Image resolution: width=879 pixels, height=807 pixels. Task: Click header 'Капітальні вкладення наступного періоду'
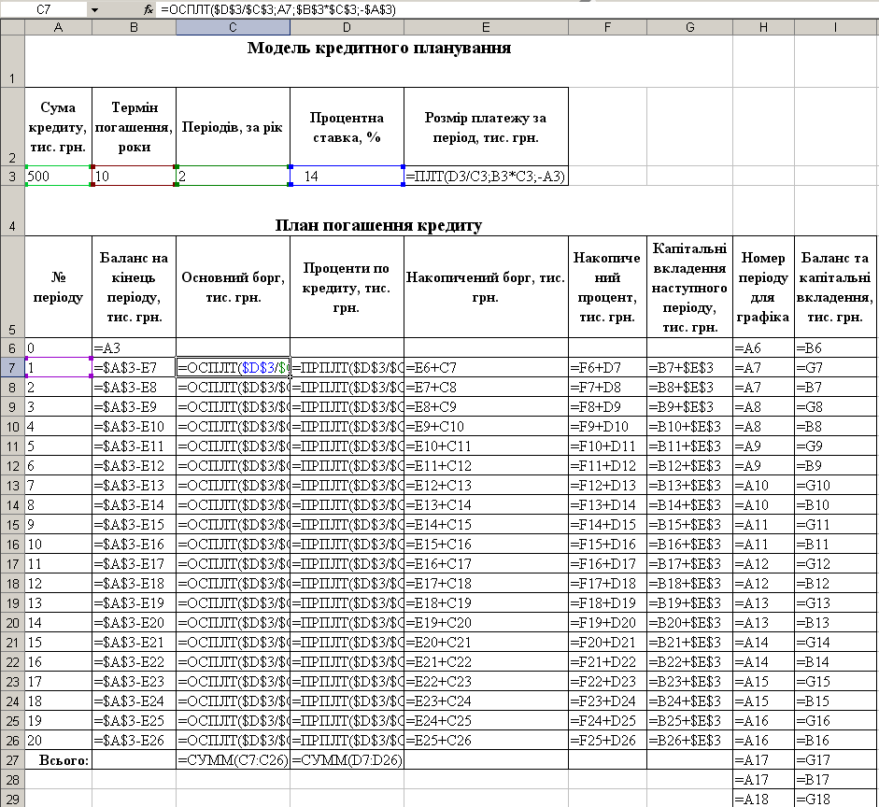pyautogui.click(x=690, y=287)
